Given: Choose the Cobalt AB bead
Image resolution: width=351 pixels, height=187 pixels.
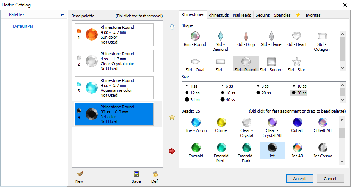Looking at the screenshot, I should coord(323,125).
